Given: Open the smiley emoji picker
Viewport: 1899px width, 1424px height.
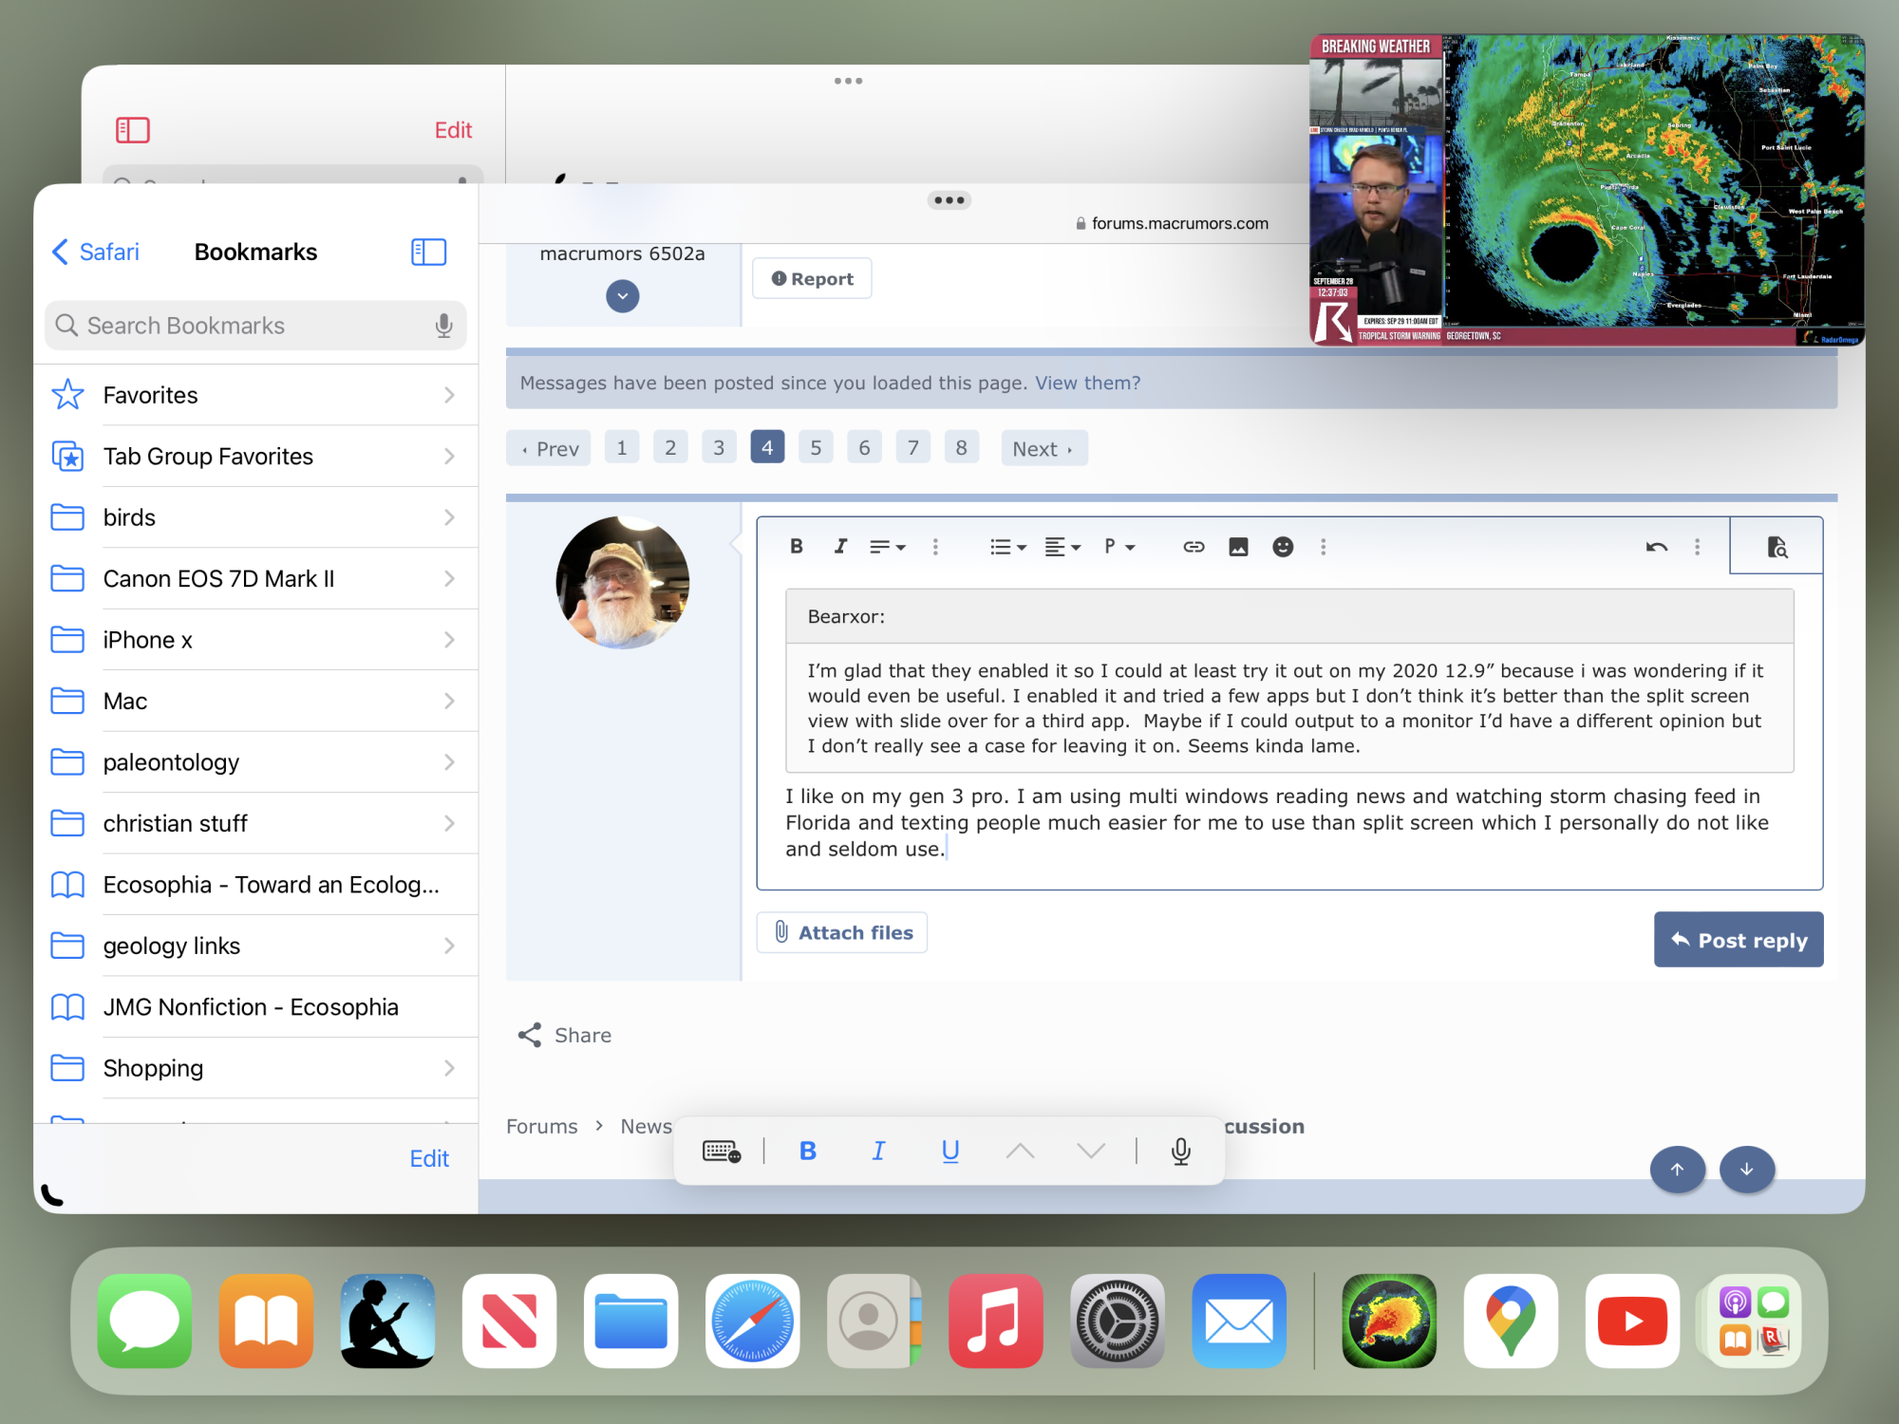Looking at the screenshot, I should point(1283,547).
